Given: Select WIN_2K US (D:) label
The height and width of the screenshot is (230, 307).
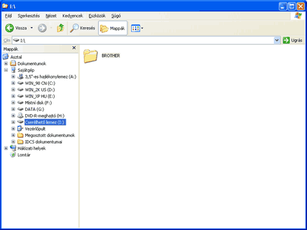Looking at the screenshot, I should pyautogui.click(x=40, y=90).
